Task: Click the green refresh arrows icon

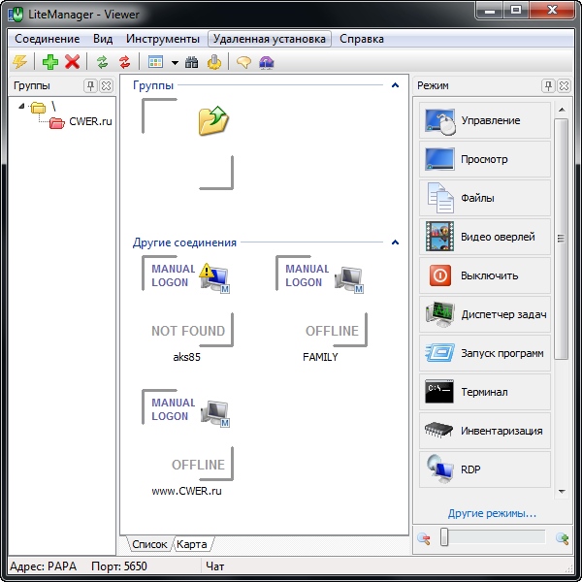Action: coord(102,62)
